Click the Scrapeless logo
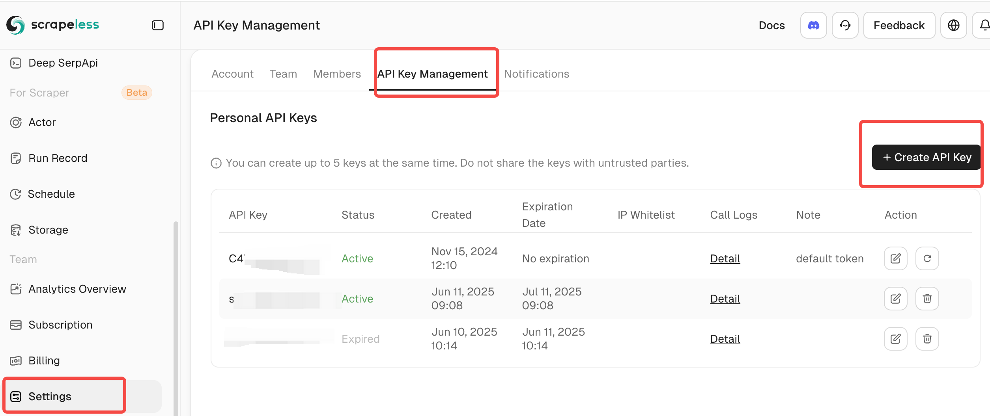 [52, 25]
